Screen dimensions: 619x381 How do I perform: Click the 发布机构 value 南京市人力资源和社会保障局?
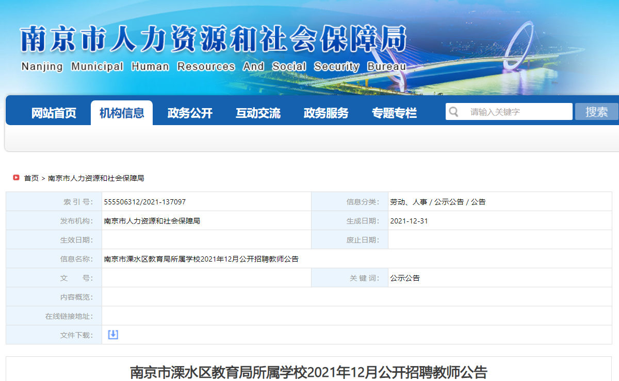click(152, 221)
